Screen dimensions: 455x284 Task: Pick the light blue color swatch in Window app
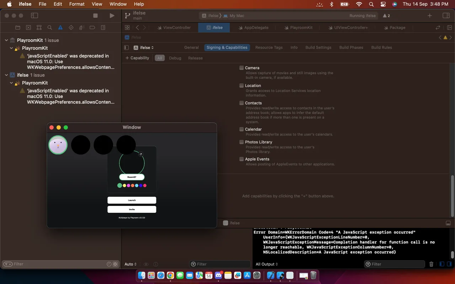click(136, 186)
